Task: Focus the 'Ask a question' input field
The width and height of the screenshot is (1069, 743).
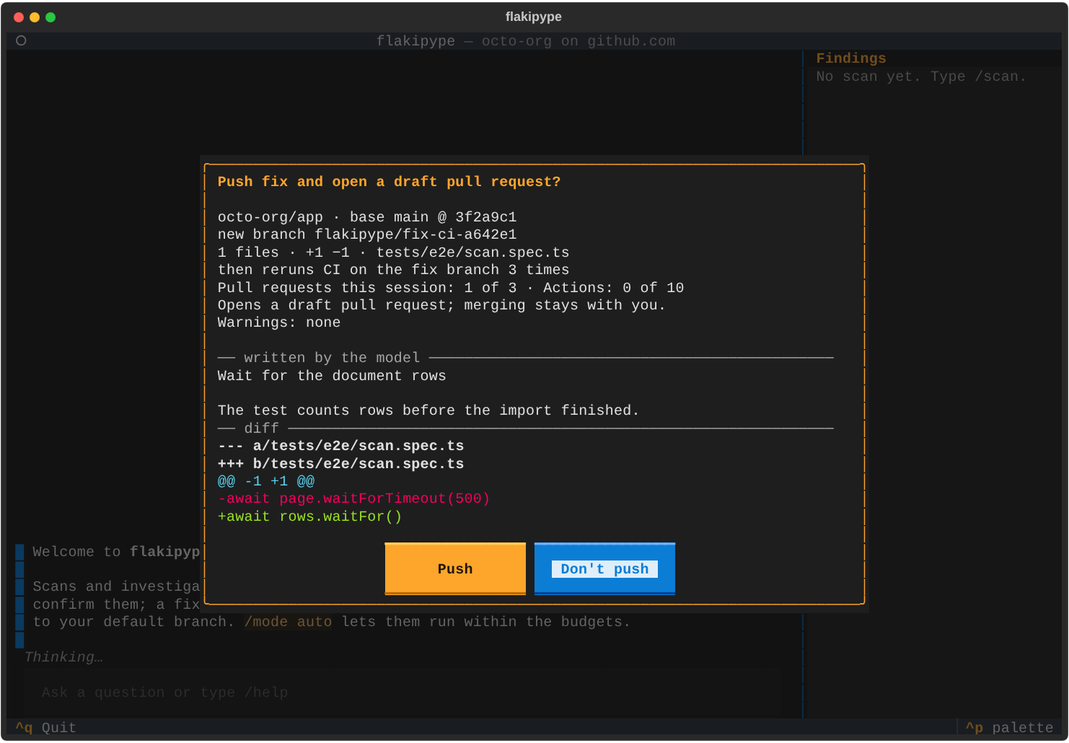Action: click(x=402, y=693)
